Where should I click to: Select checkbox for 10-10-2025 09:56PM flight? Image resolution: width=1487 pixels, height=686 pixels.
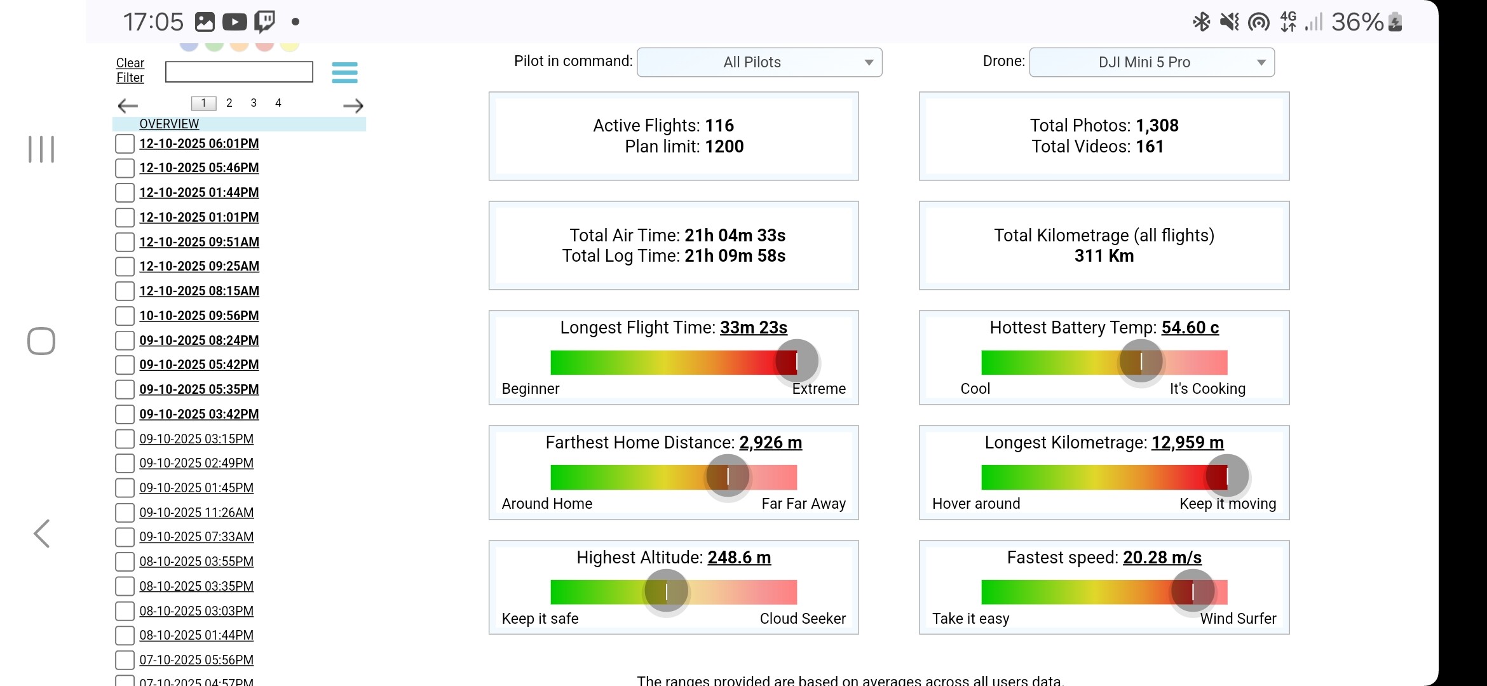click(x=125, y=316)
